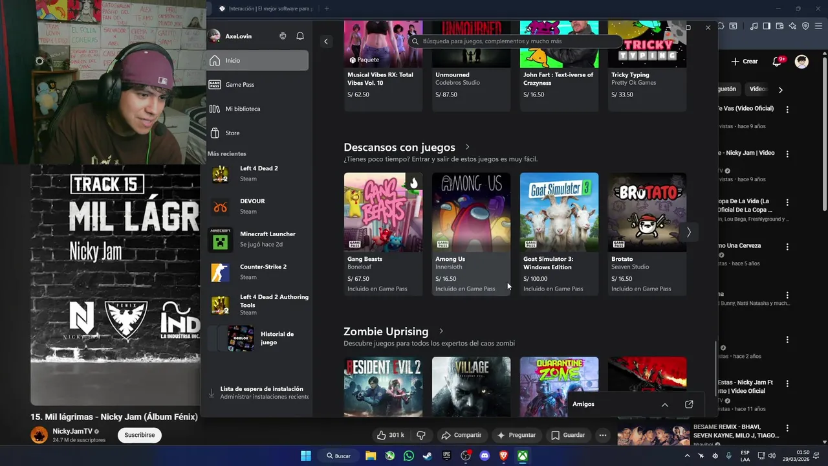Open Brotato game card
The width and height of the screenshot is (828, 466).
click(x=647, y=234)
